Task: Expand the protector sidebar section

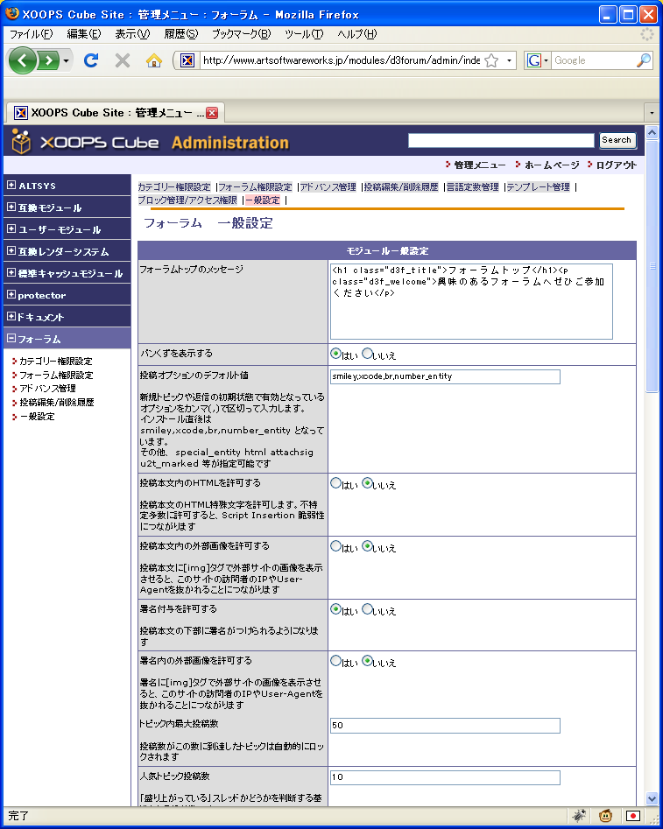Action: [11, 295]
